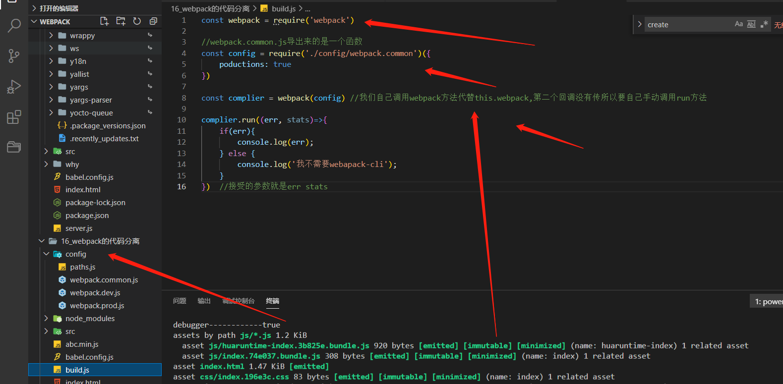This screenshot has width=783, height=384.
Task: Click the yargs folder icon
Action: 62,87
